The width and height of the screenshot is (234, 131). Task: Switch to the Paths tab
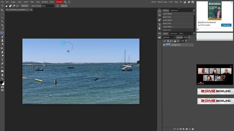tap(181, 33)
